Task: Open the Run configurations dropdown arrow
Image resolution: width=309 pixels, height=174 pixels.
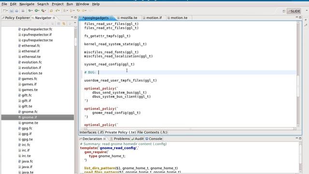Action: click(39, 11)
